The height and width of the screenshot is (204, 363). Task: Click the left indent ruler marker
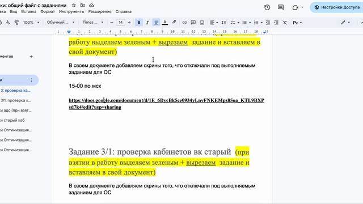(69, 32)
